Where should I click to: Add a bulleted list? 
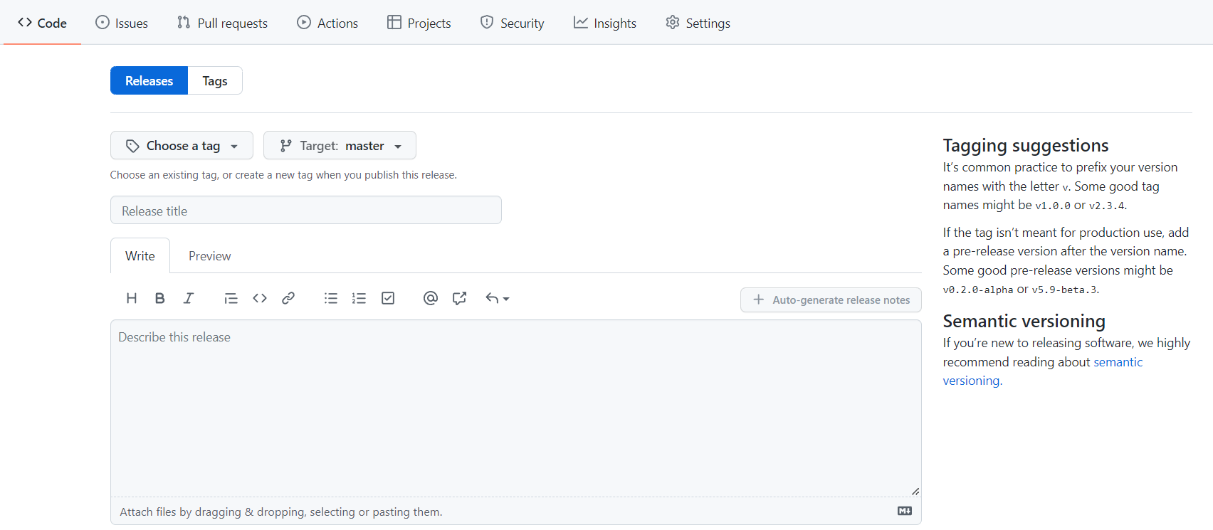coord(331,298)
